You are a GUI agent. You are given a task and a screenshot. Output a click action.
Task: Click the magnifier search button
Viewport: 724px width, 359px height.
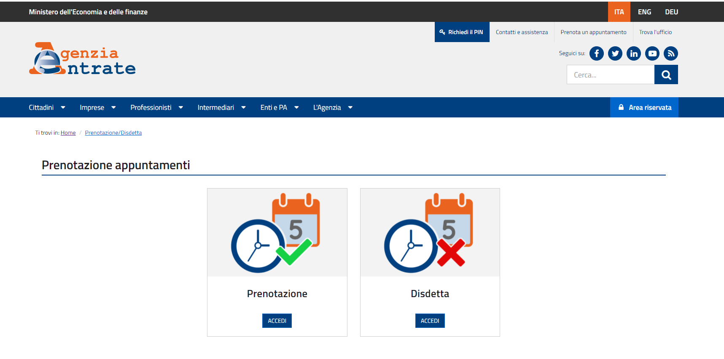[x=666, y=74]
